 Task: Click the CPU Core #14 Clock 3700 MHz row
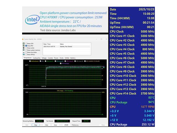point(132,93)
